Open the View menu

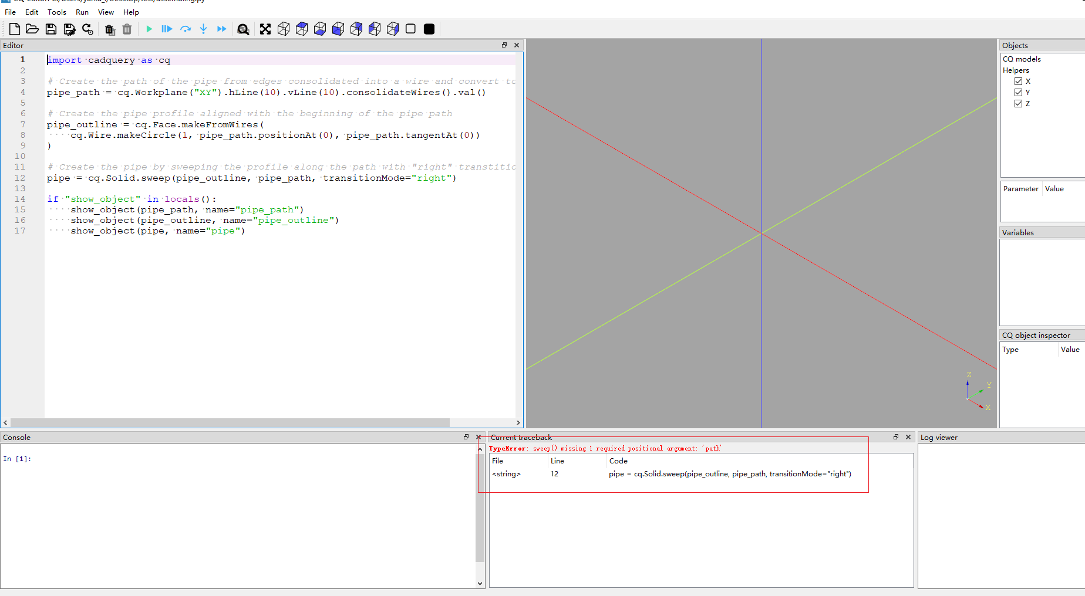(x=106, y=12)
